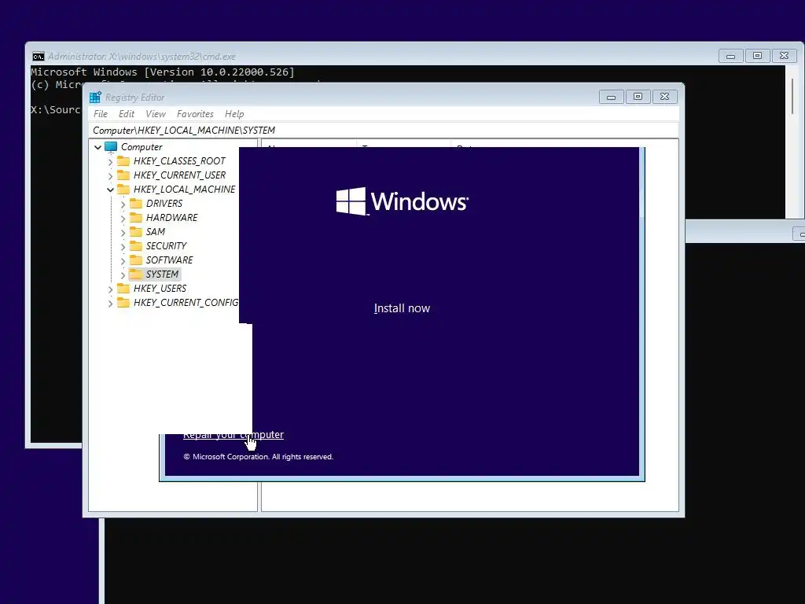Expand HKEY_CURRENT_USER node

(x=110, y=175)
